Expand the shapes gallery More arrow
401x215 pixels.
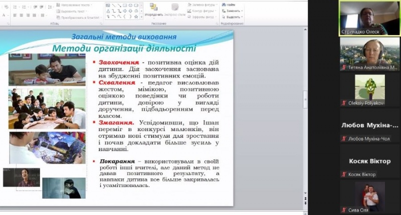pyautogui.click(x=141, y=16)
